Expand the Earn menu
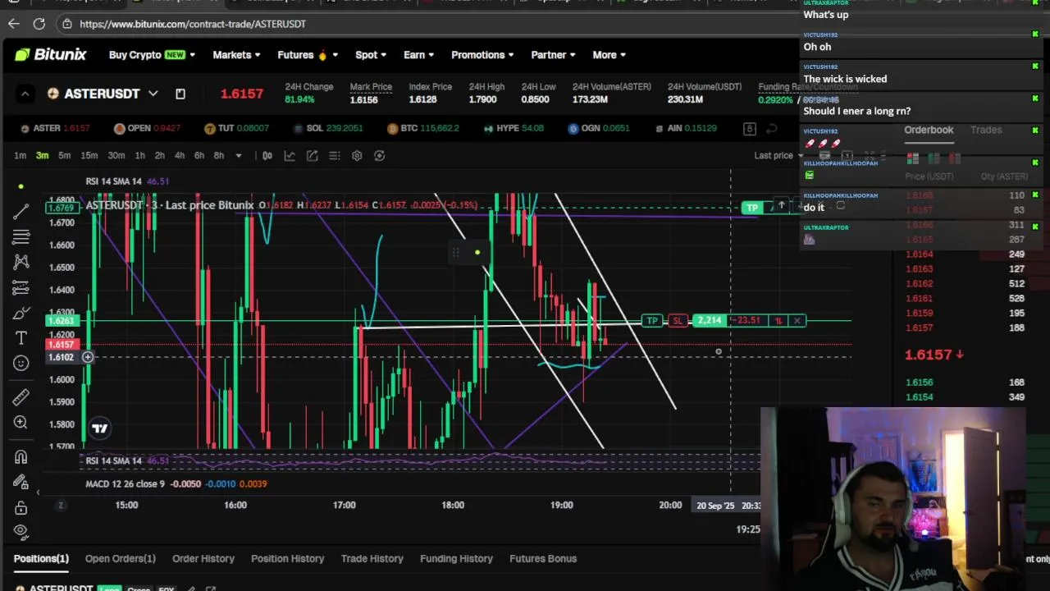This screenshot has width=1050, height=591. coord(418,55)
